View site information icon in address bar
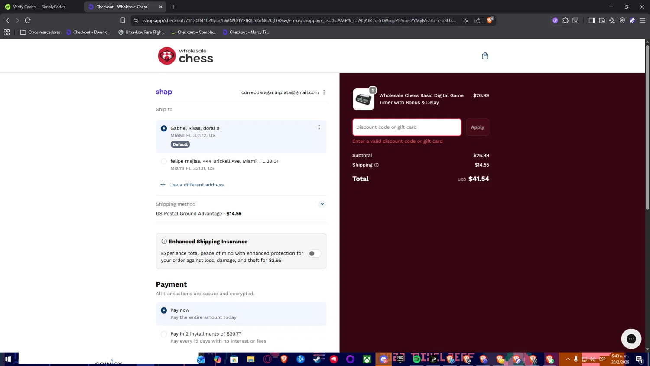This screenshot has height=366, width=650. click(136, 20)
